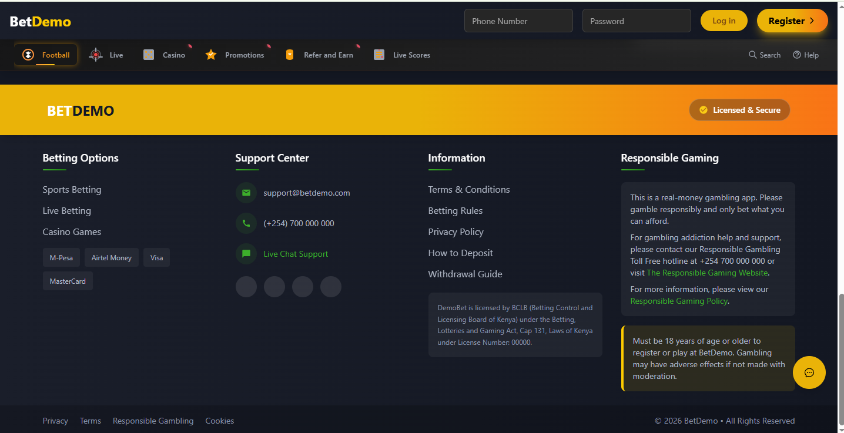Select the M-Pesa payment badge
The width and height of the screenshot is (844, 433).
pyautogui.click(x=61, y=257)
